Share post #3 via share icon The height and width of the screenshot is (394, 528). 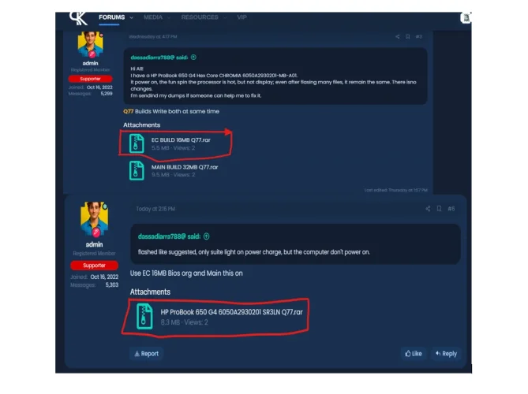(x=397, y=36)
